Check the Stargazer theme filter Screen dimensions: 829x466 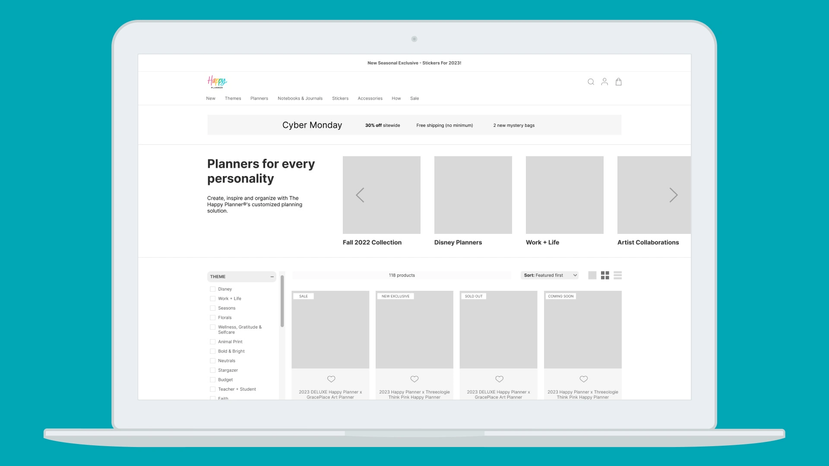point(212,370)
